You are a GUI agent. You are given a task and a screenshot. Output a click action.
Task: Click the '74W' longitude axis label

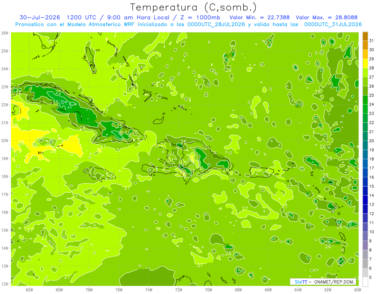tap(149, 290)
